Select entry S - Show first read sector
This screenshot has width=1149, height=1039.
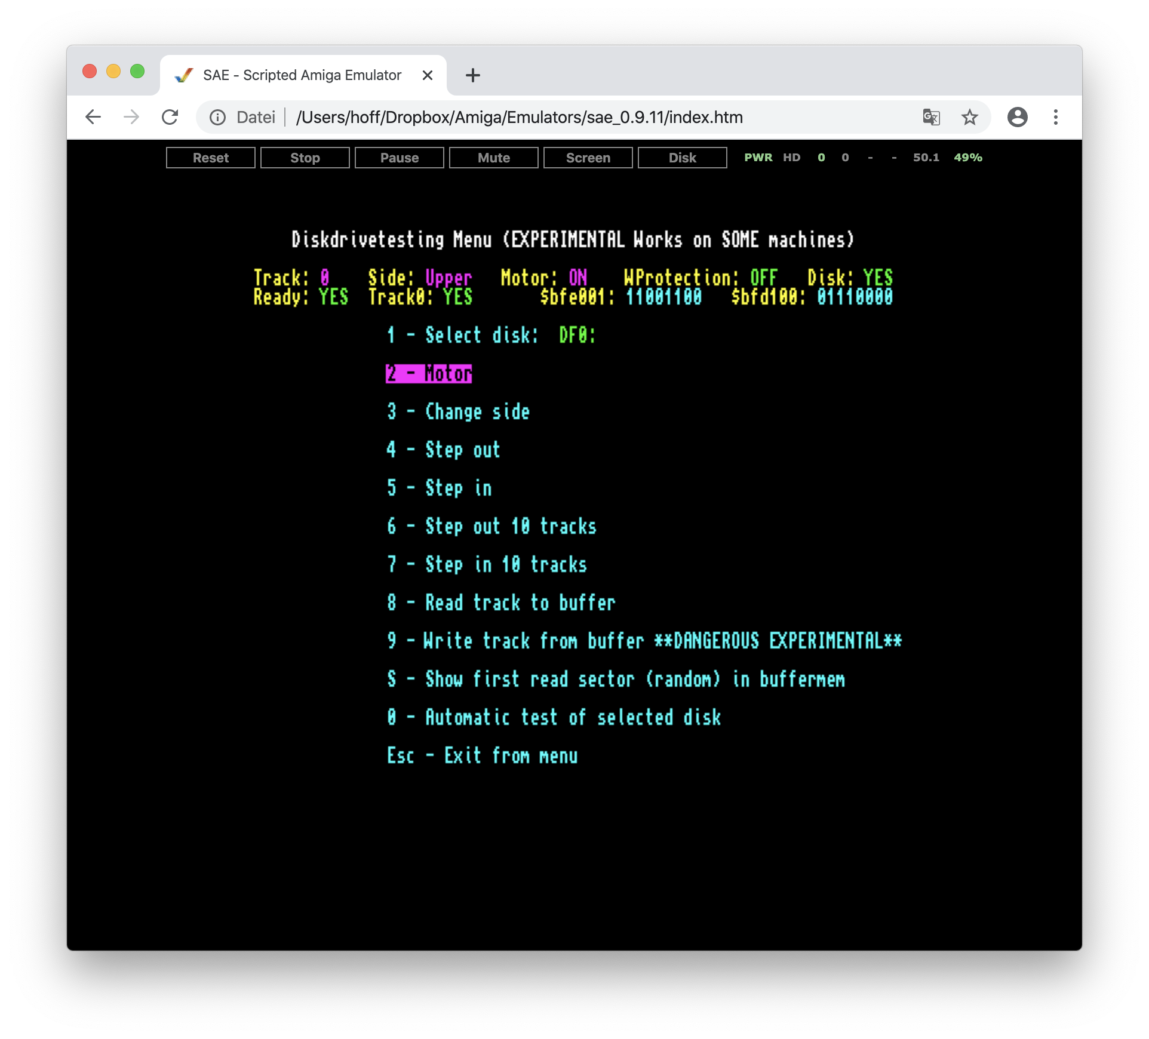coord(616,679)
